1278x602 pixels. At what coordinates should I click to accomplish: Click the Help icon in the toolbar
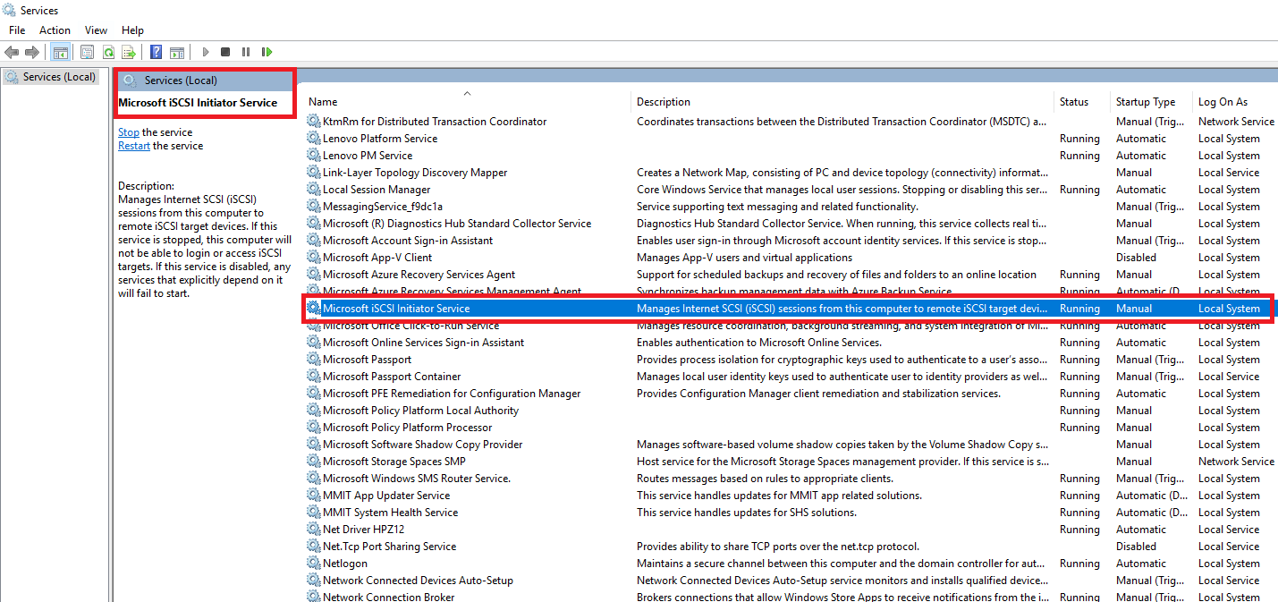pyautogui.click(x=157, y=51)
